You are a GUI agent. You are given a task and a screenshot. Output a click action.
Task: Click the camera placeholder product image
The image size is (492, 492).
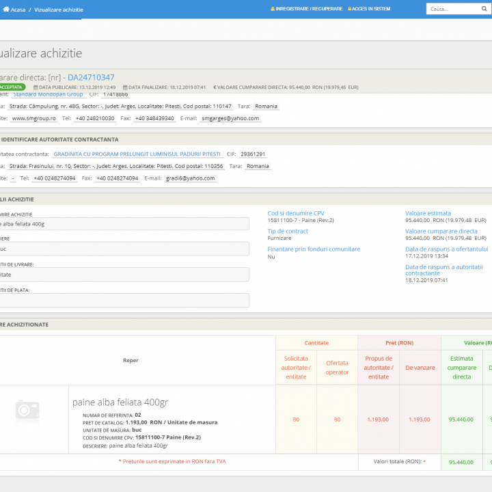click(x=27, y=410)
